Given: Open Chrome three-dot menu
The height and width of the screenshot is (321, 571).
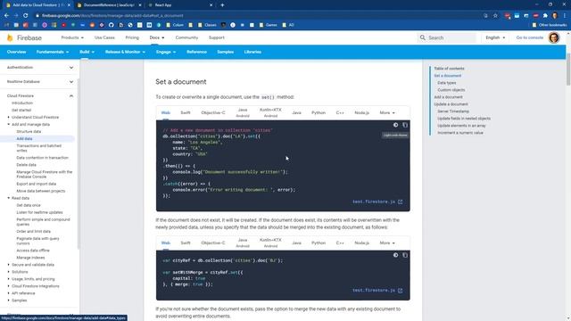Looking at the screenshot, I should (565, 16).
